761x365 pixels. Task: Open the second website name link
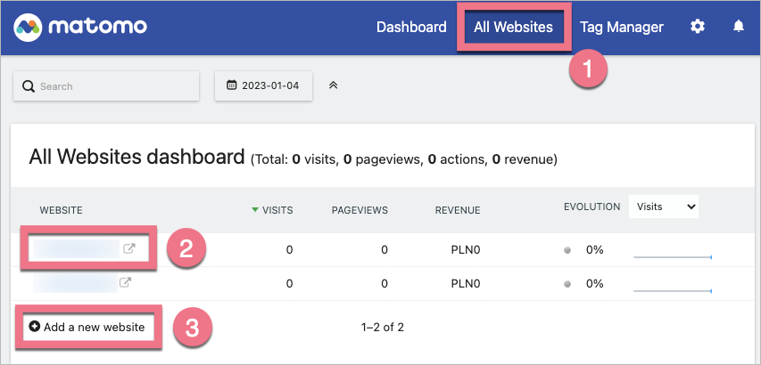tap(76, 283)
